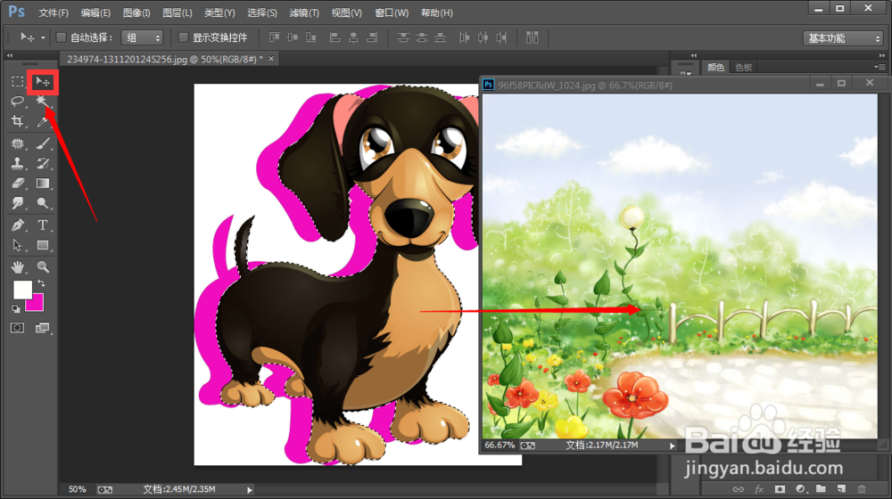Select the Eraser tool
Image resolution: width=892 pixels, height=499 pixels.
pos(18,183)
